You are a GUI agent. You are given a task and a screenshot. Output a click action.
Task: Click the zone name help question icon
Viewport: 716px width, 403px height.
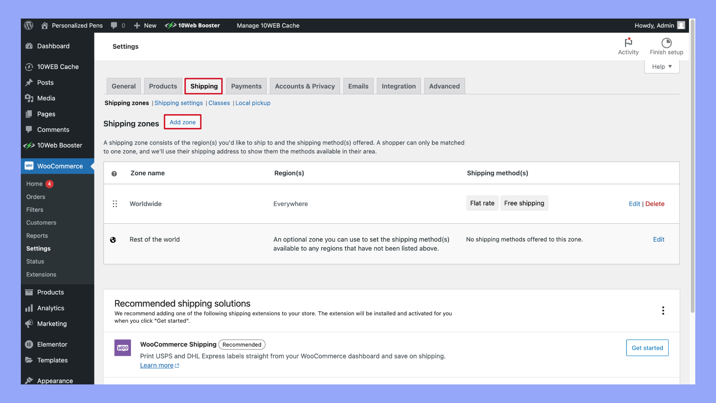coord(114,174)
